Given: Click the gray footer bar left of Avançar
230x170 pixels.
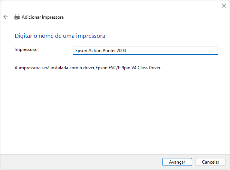Looking at the screenshot, I should point(81,162).
